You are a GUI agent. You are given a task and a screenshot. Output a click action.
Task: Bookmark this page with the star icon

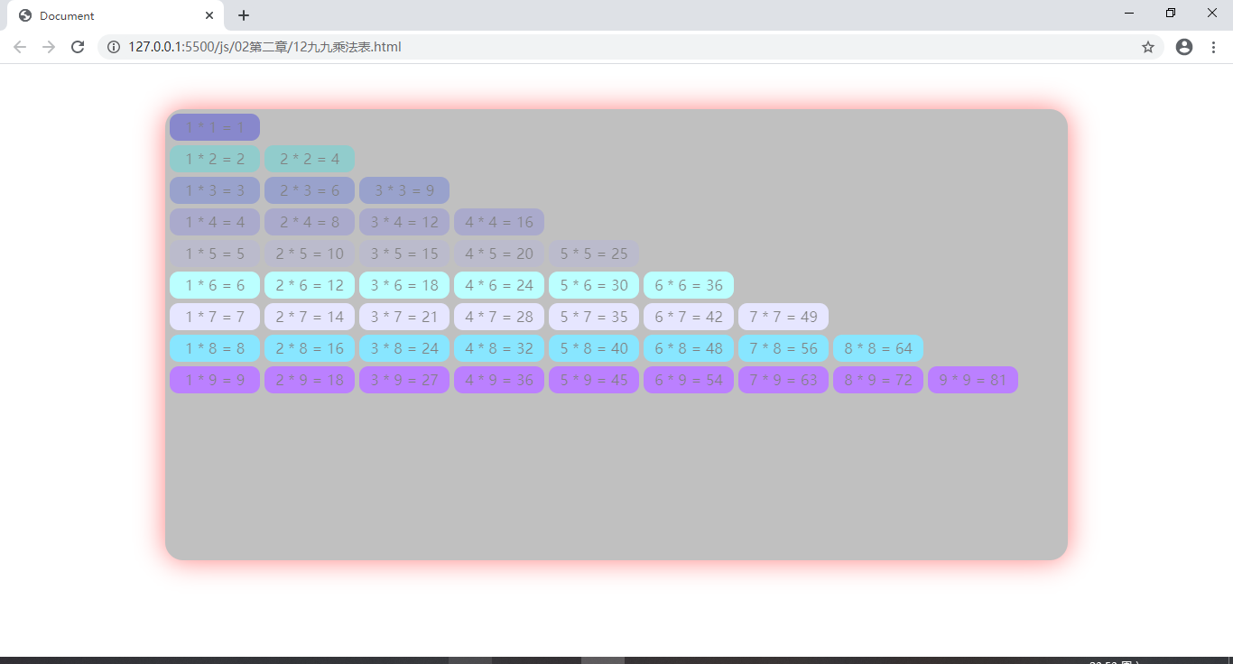(1148, 47)
